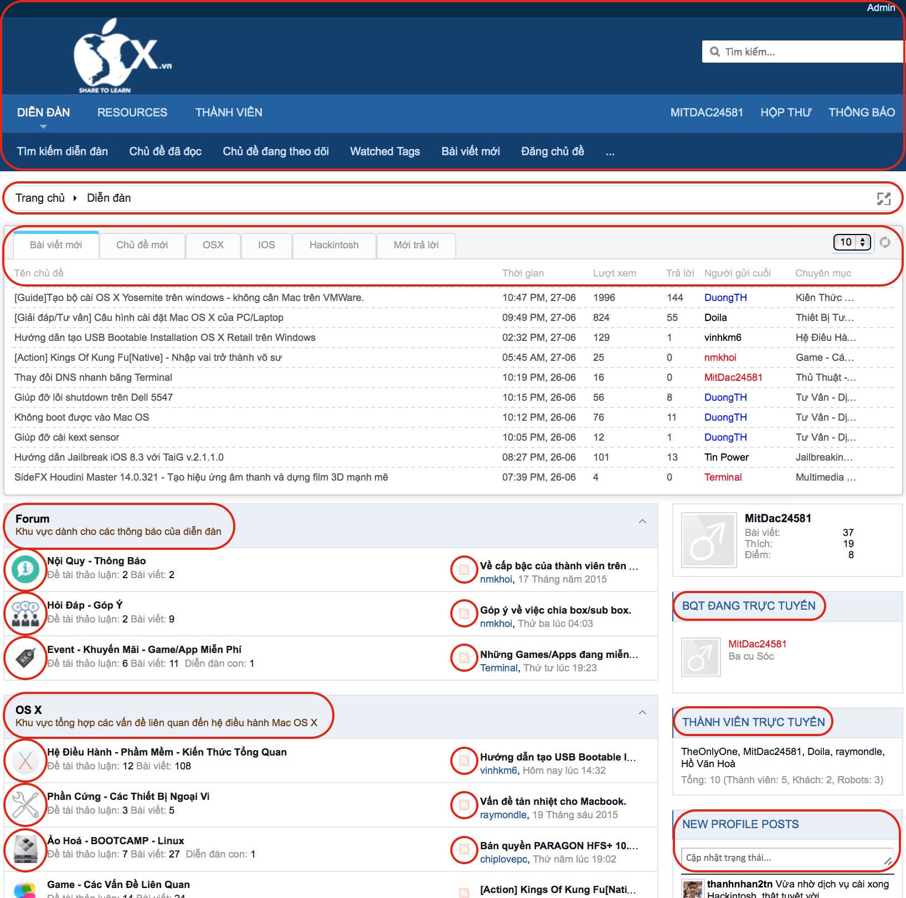Collapse the OS X category section
The width and height of the screenshot is (906, 898).
[642, 712]
